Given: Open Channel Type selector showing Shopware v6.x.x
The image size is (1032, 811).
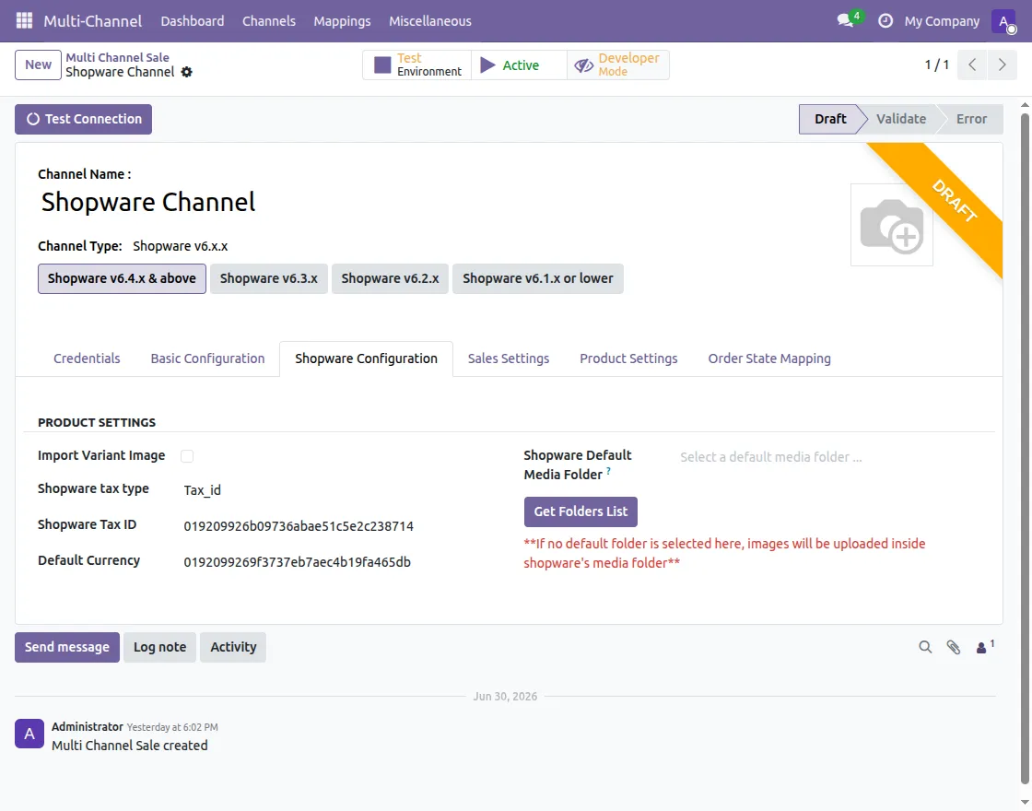Looking at the screenshot, I should pyautogui.click(x=181, y=246).
